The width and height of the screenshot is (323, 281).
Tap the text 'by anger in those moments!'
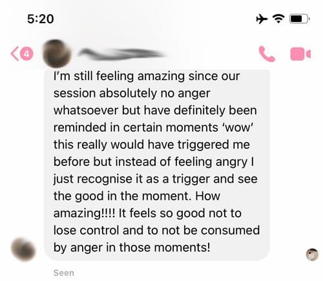coord(132,247)
